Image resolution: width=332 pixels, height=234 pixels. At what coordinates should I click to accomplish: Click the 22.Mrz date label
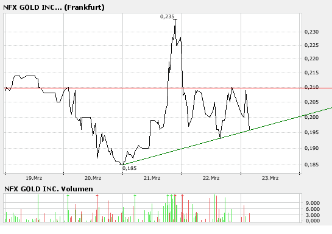click(x=211, y=178)
